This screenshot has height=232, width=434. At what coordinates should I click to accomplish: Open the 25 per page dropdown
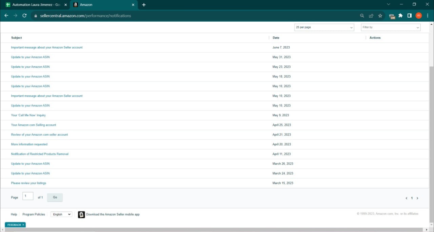pyautogui.click(x=324, y=27)
